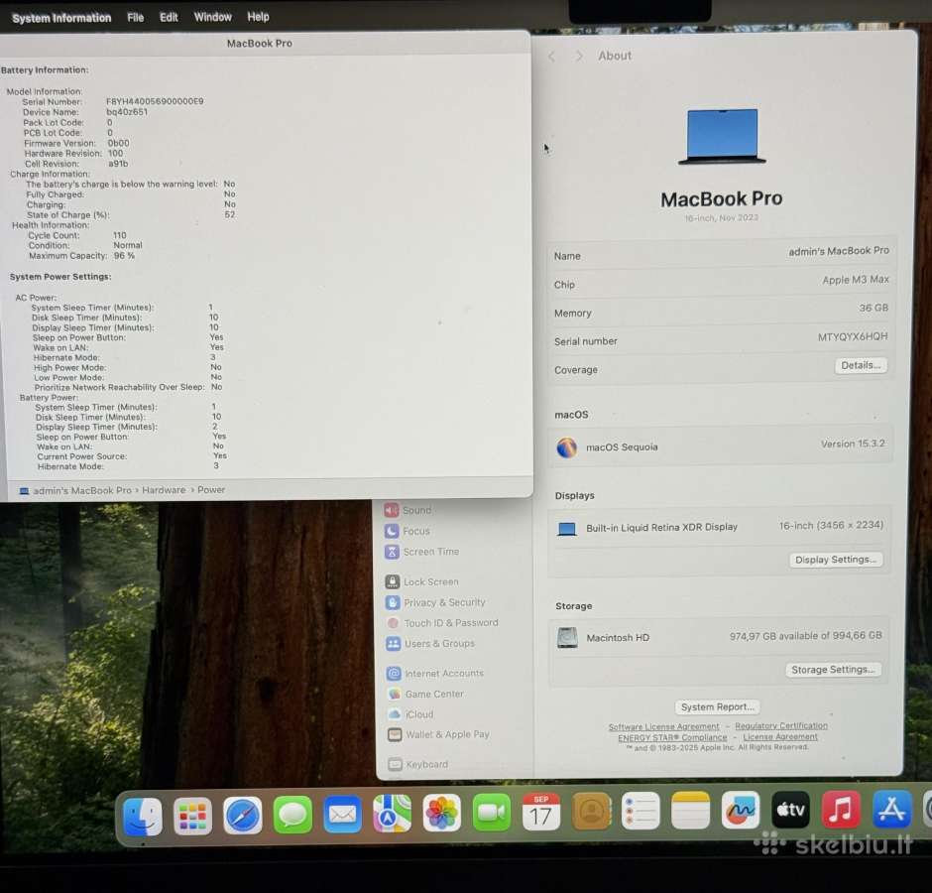
Task: Open Photos app in dock
Action: tap(441, 813)
